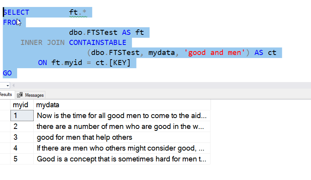Click the horizontal scrollbar left arrow
Image resolution: width=311 pixels, height=180 pixels.
click(14, 85)
